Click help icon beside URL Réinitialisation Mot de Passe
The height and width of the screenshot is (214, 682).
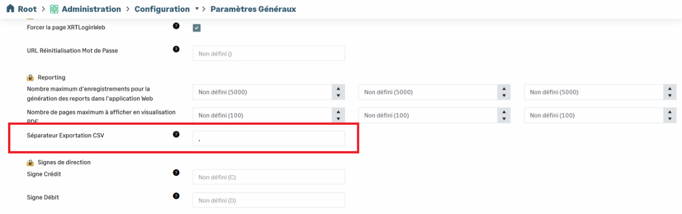[176, 49]
